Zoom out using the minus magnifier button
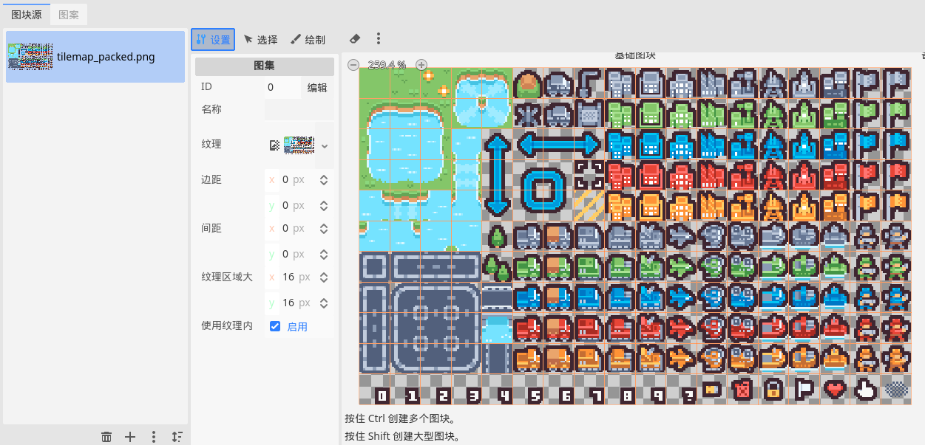Viewport: 925px width, 445px height. (x=353, y=64)
